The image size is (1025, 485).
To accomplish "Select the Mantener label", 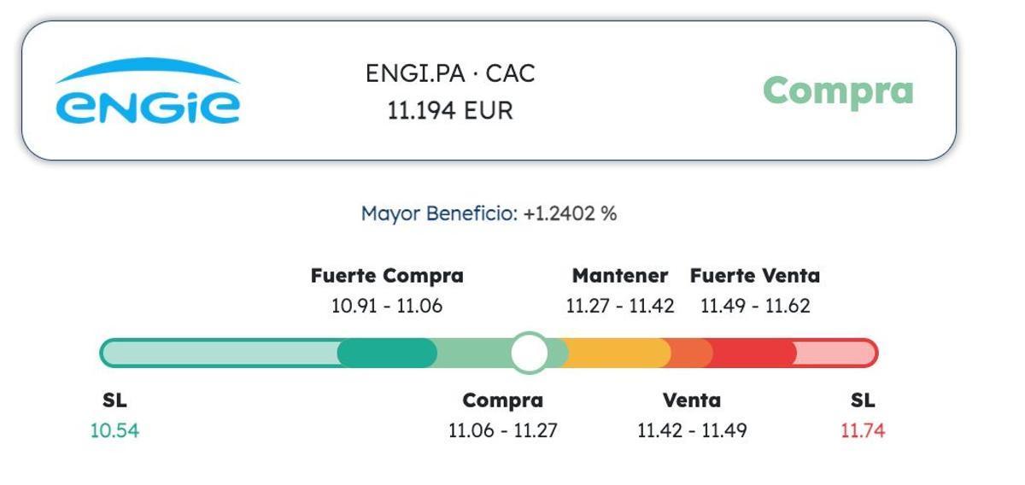I will (620, 276).
